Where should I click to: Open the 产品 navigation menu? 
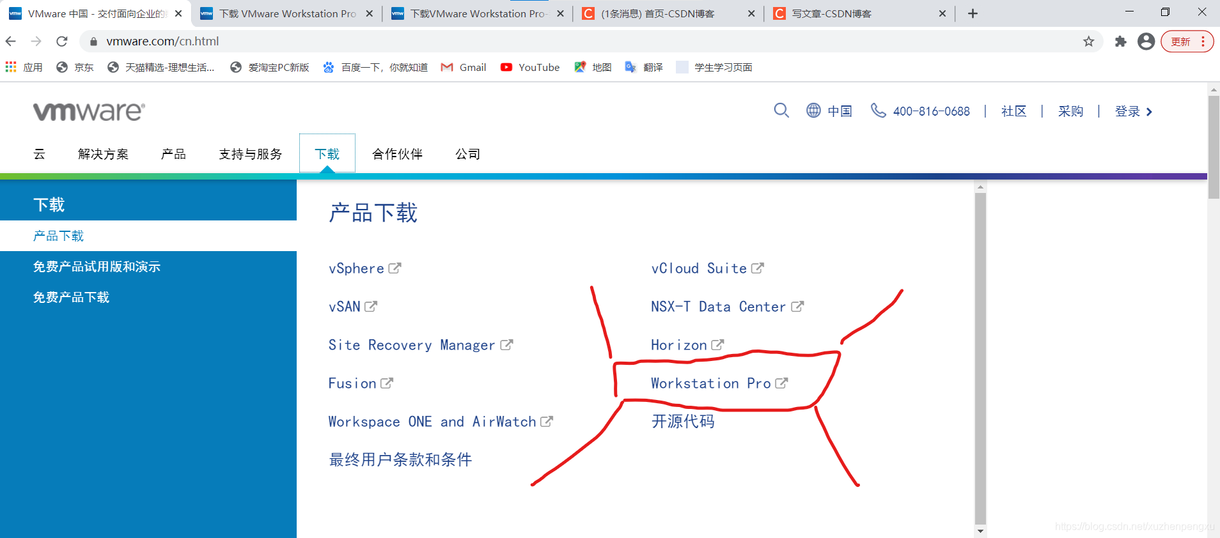pos(173,154)
